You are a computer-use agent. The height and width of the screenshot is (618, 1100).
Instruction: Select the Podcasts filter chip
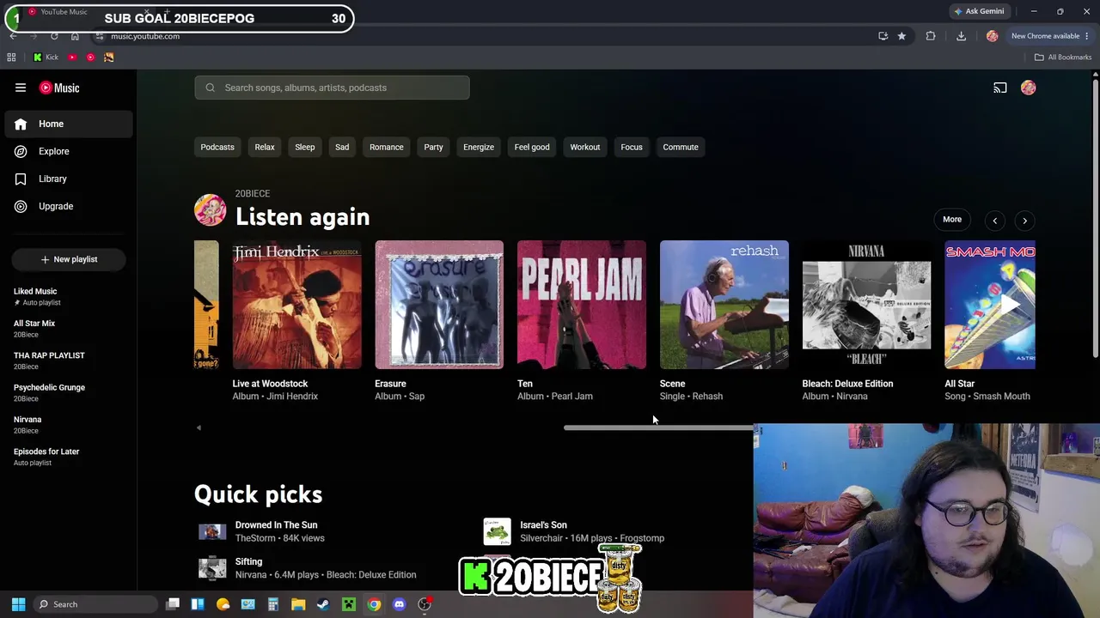pos(217,147)
